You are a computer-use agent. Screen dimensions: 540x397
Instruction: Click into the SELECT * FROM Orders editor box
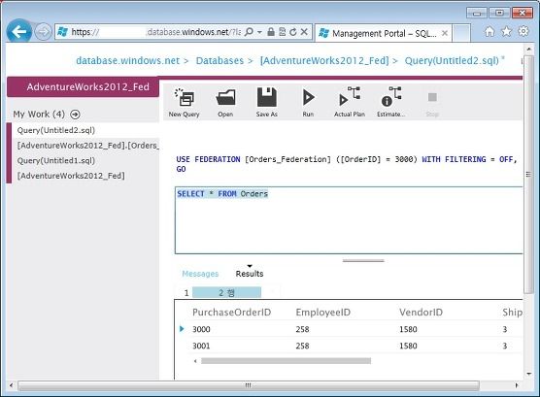coord(349,220)
